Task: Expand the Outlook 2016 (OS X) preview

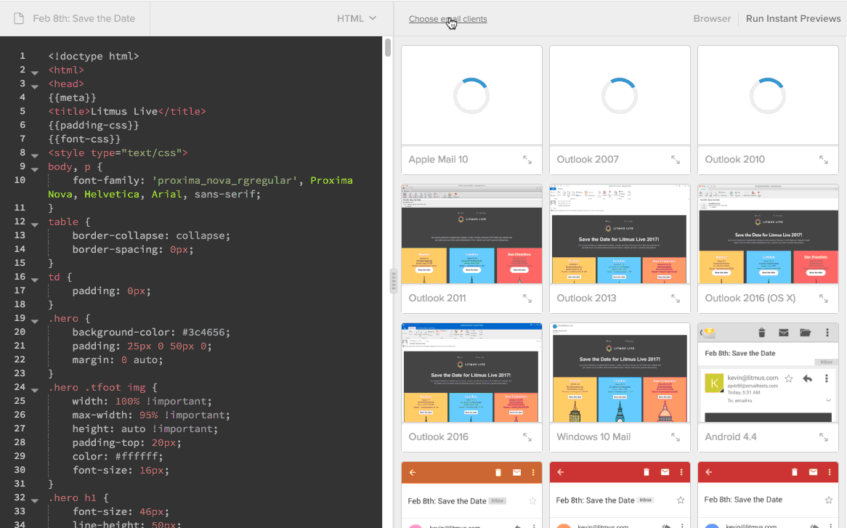Action: 823,298
